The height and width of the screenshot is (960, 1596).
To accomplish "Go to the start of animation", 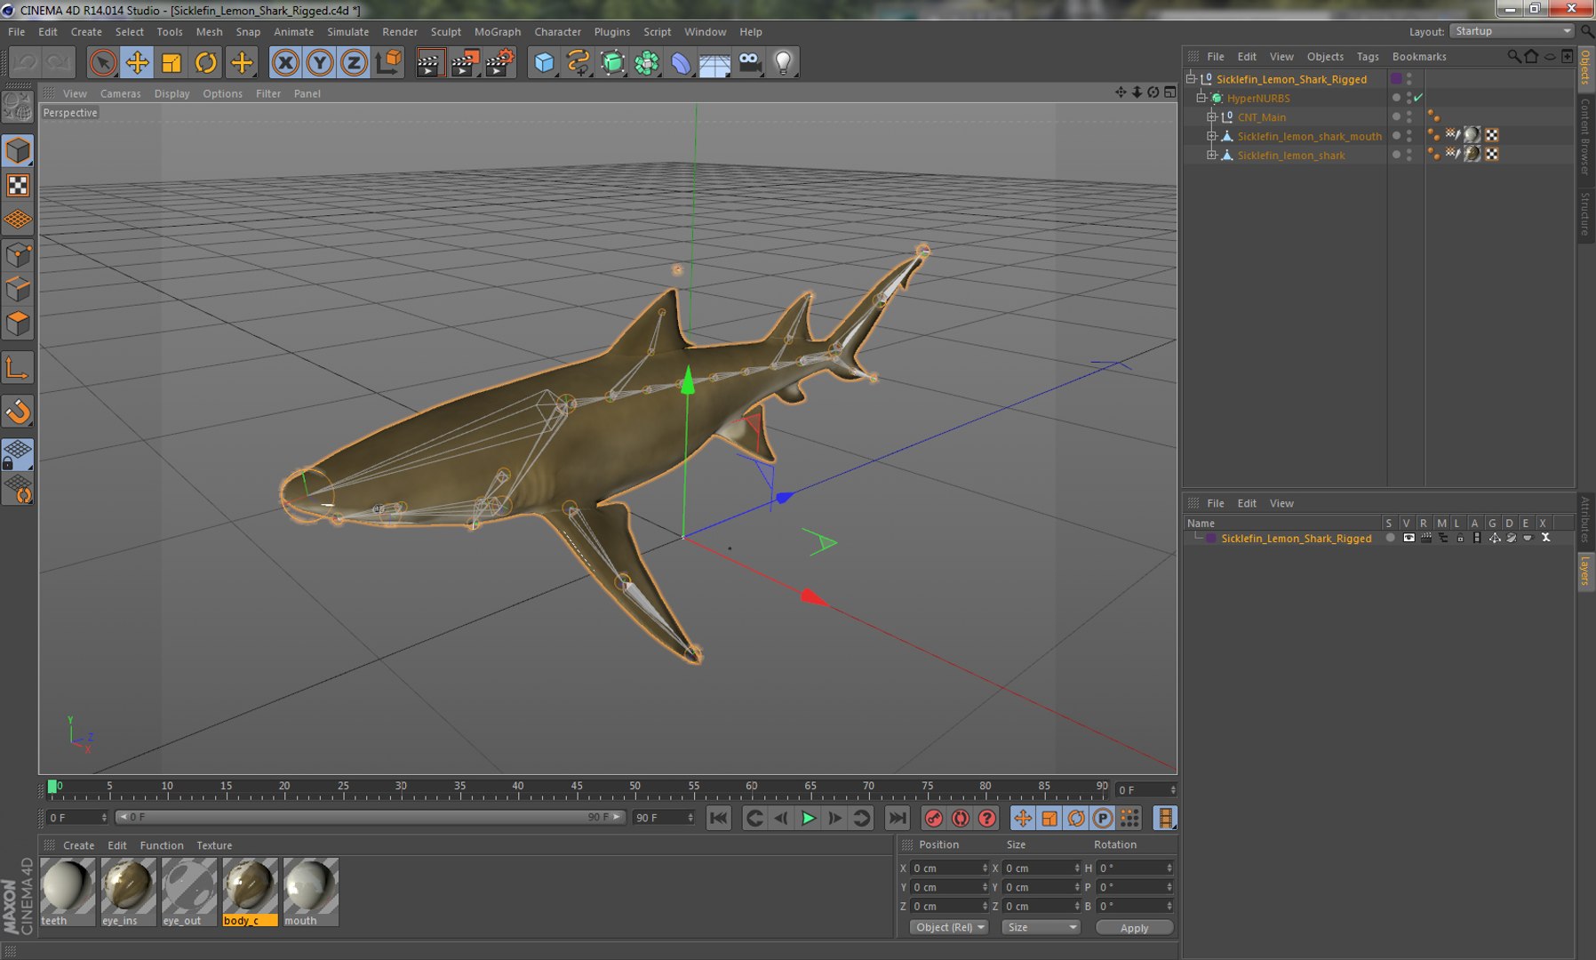I will pos(719,818).
